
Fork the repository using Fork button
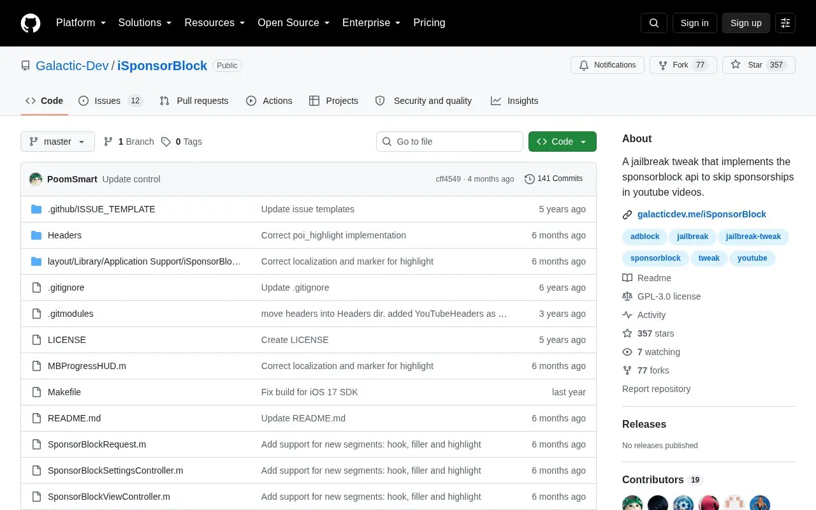pyautogui.click(x=683, y=65)
